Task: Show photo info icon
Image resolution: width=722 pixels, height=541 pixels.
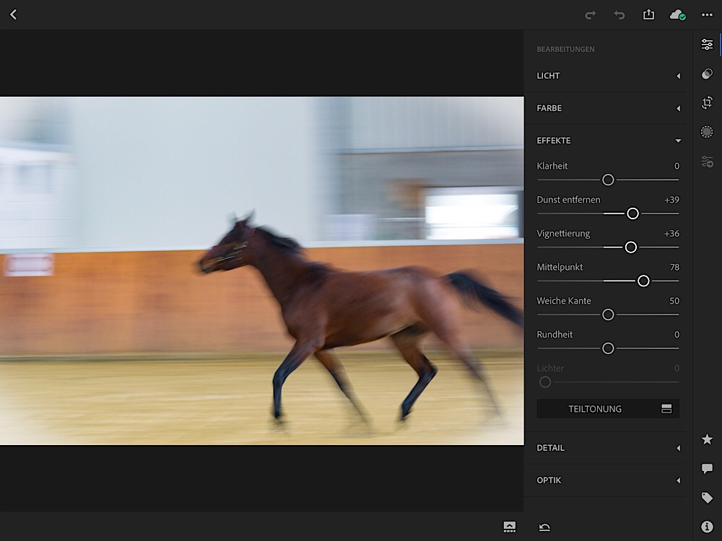Action: tap(707, 527)
